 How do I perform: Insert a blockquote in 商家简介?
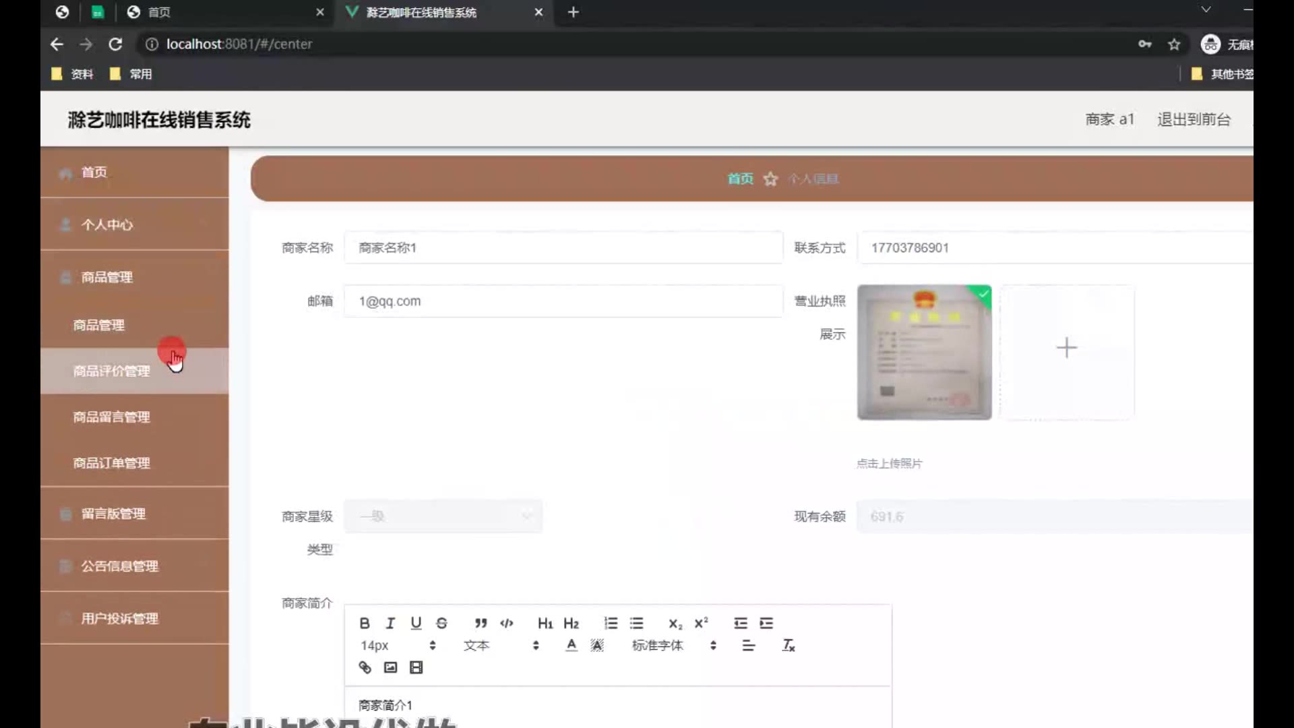[x=481, y=623]
